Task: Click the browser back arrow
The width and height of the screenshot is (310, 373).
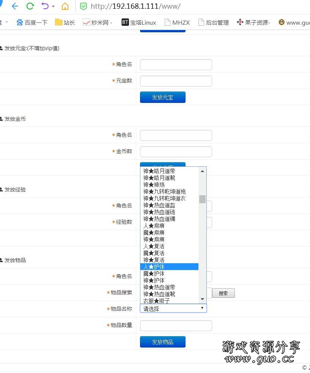Action: coord(15,6)
